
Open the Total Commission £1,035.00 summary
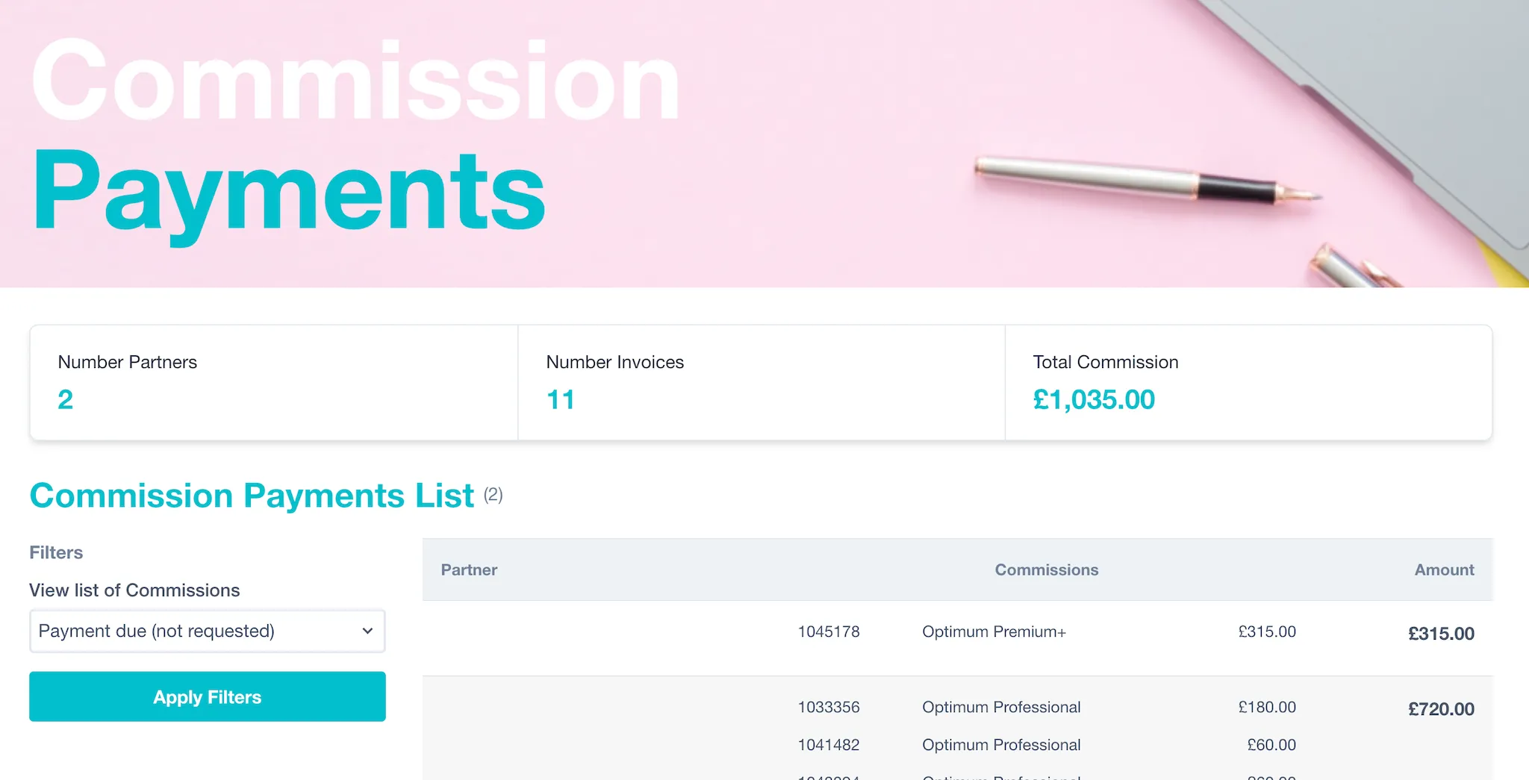click(x=1248, y=383)
